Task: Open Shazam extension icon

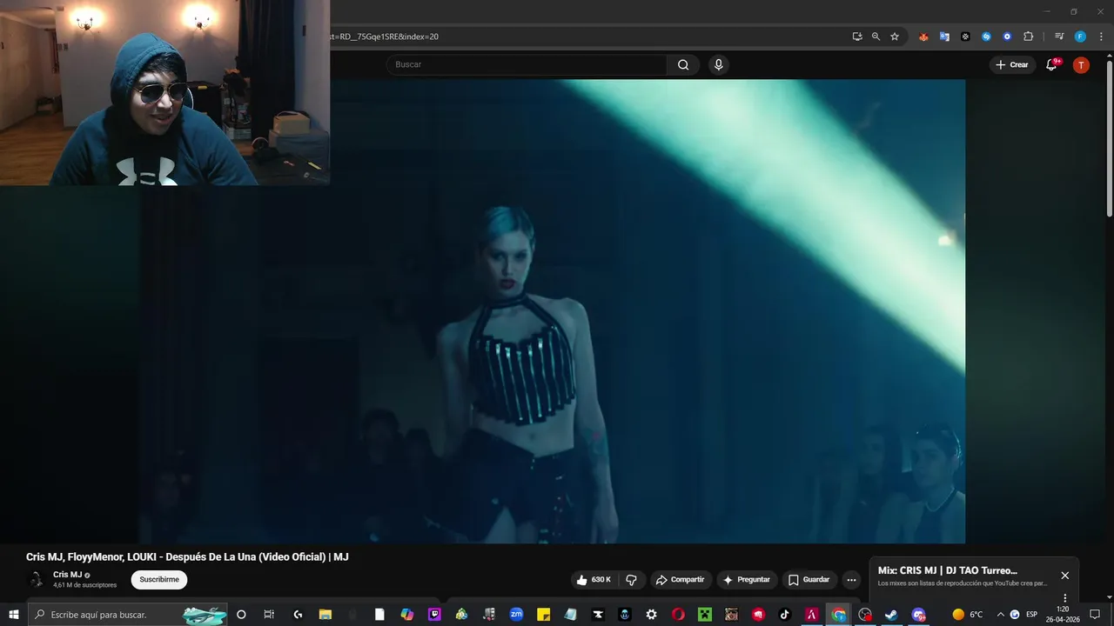Action: 986,37
